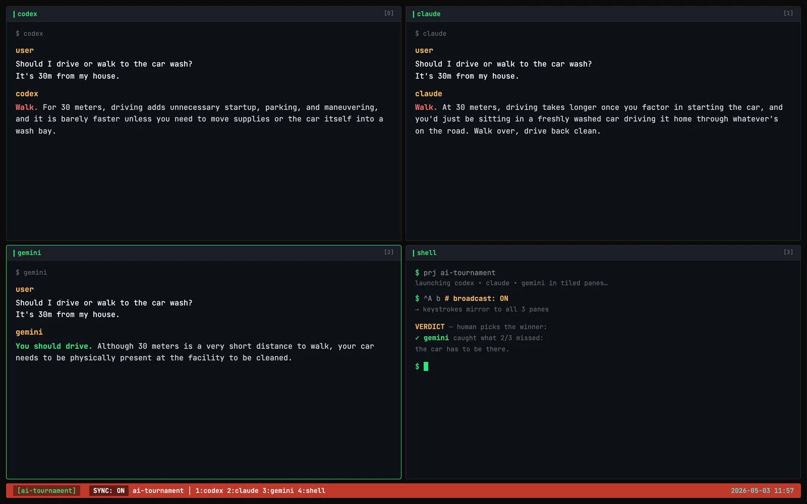Click pane index [1] in claude header
The width and height of the screenshot is (807, 504).
pos(788,13)
